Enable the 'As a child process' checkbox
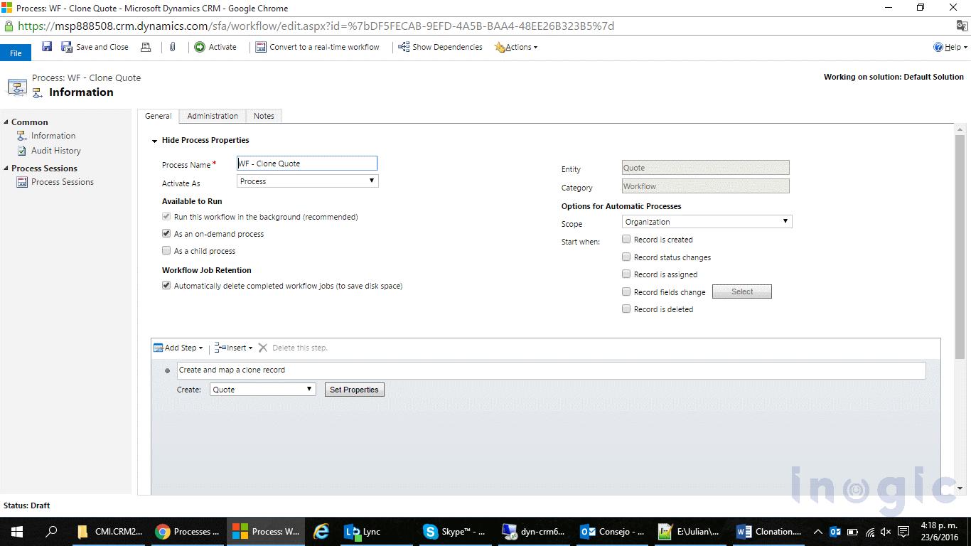This screenshot has width=971, height=546. (x=166, y=251)
